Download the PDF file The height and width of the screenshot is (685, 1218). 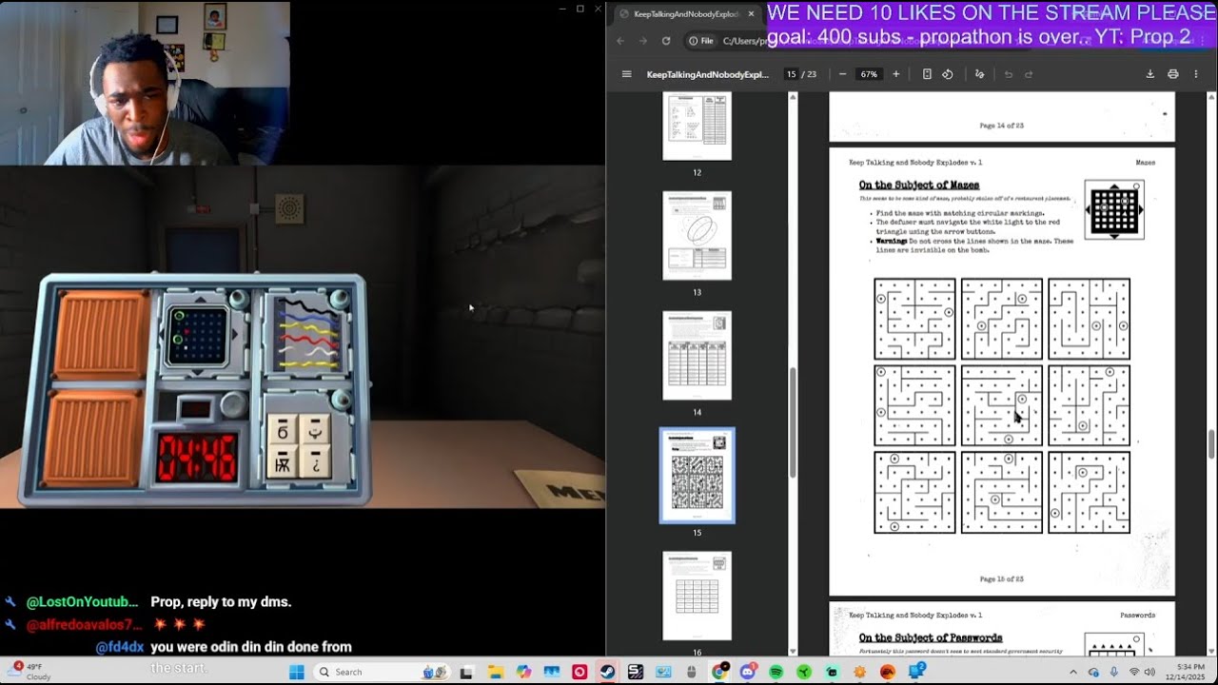1149,74
